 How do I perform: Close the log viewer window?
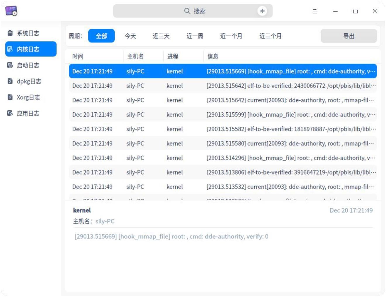pos(375,11)
